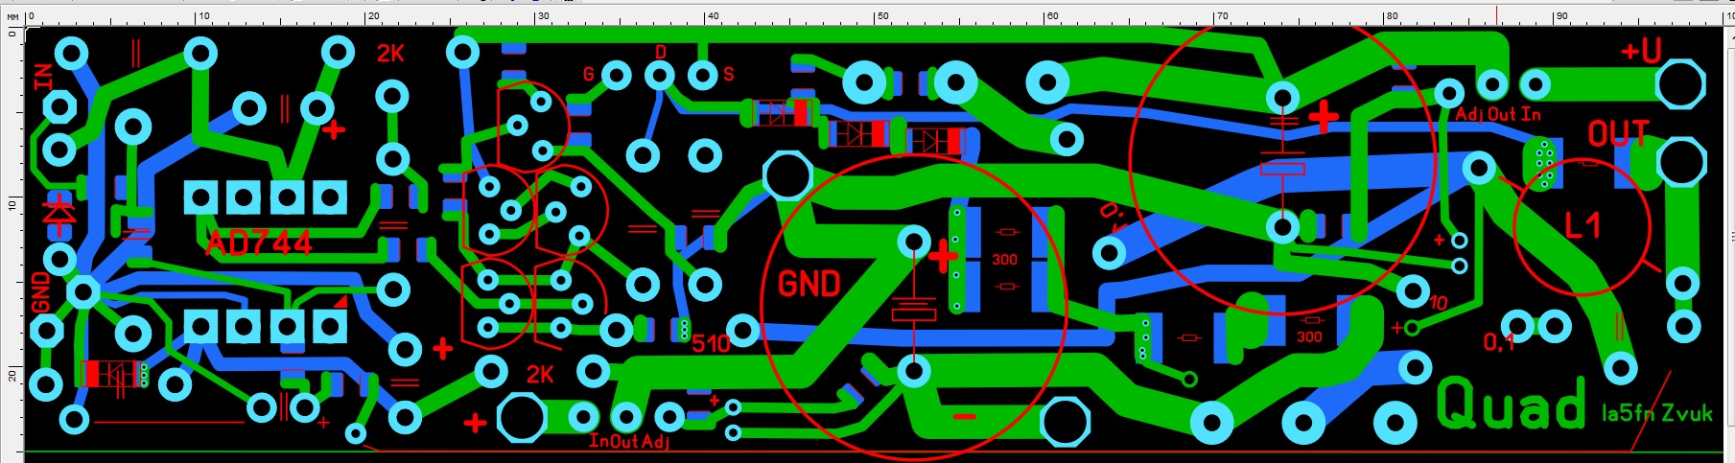Click the 30 mark on horizontal ruler
The height and width of the screenshot is (463, 1735).
pyautogui.click(x=543, y=16)
